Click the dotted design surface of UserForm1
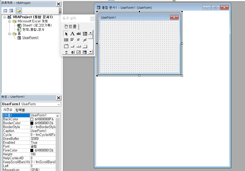Screen dimensions: 245x171 [x=139, y=47]
